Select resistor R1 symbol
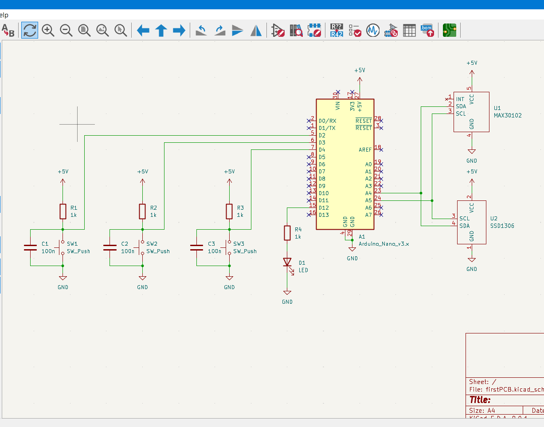Screen dimensions: 544x427 [x=63, y=212]
